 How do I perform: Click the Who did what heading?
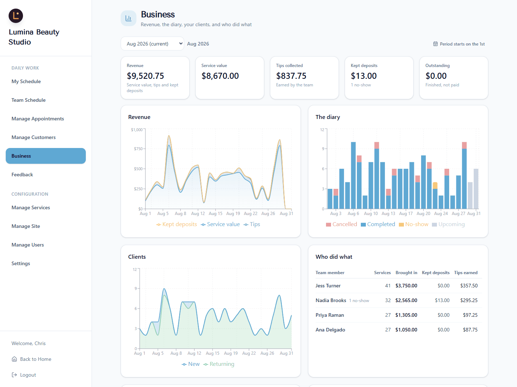point(334,257)
